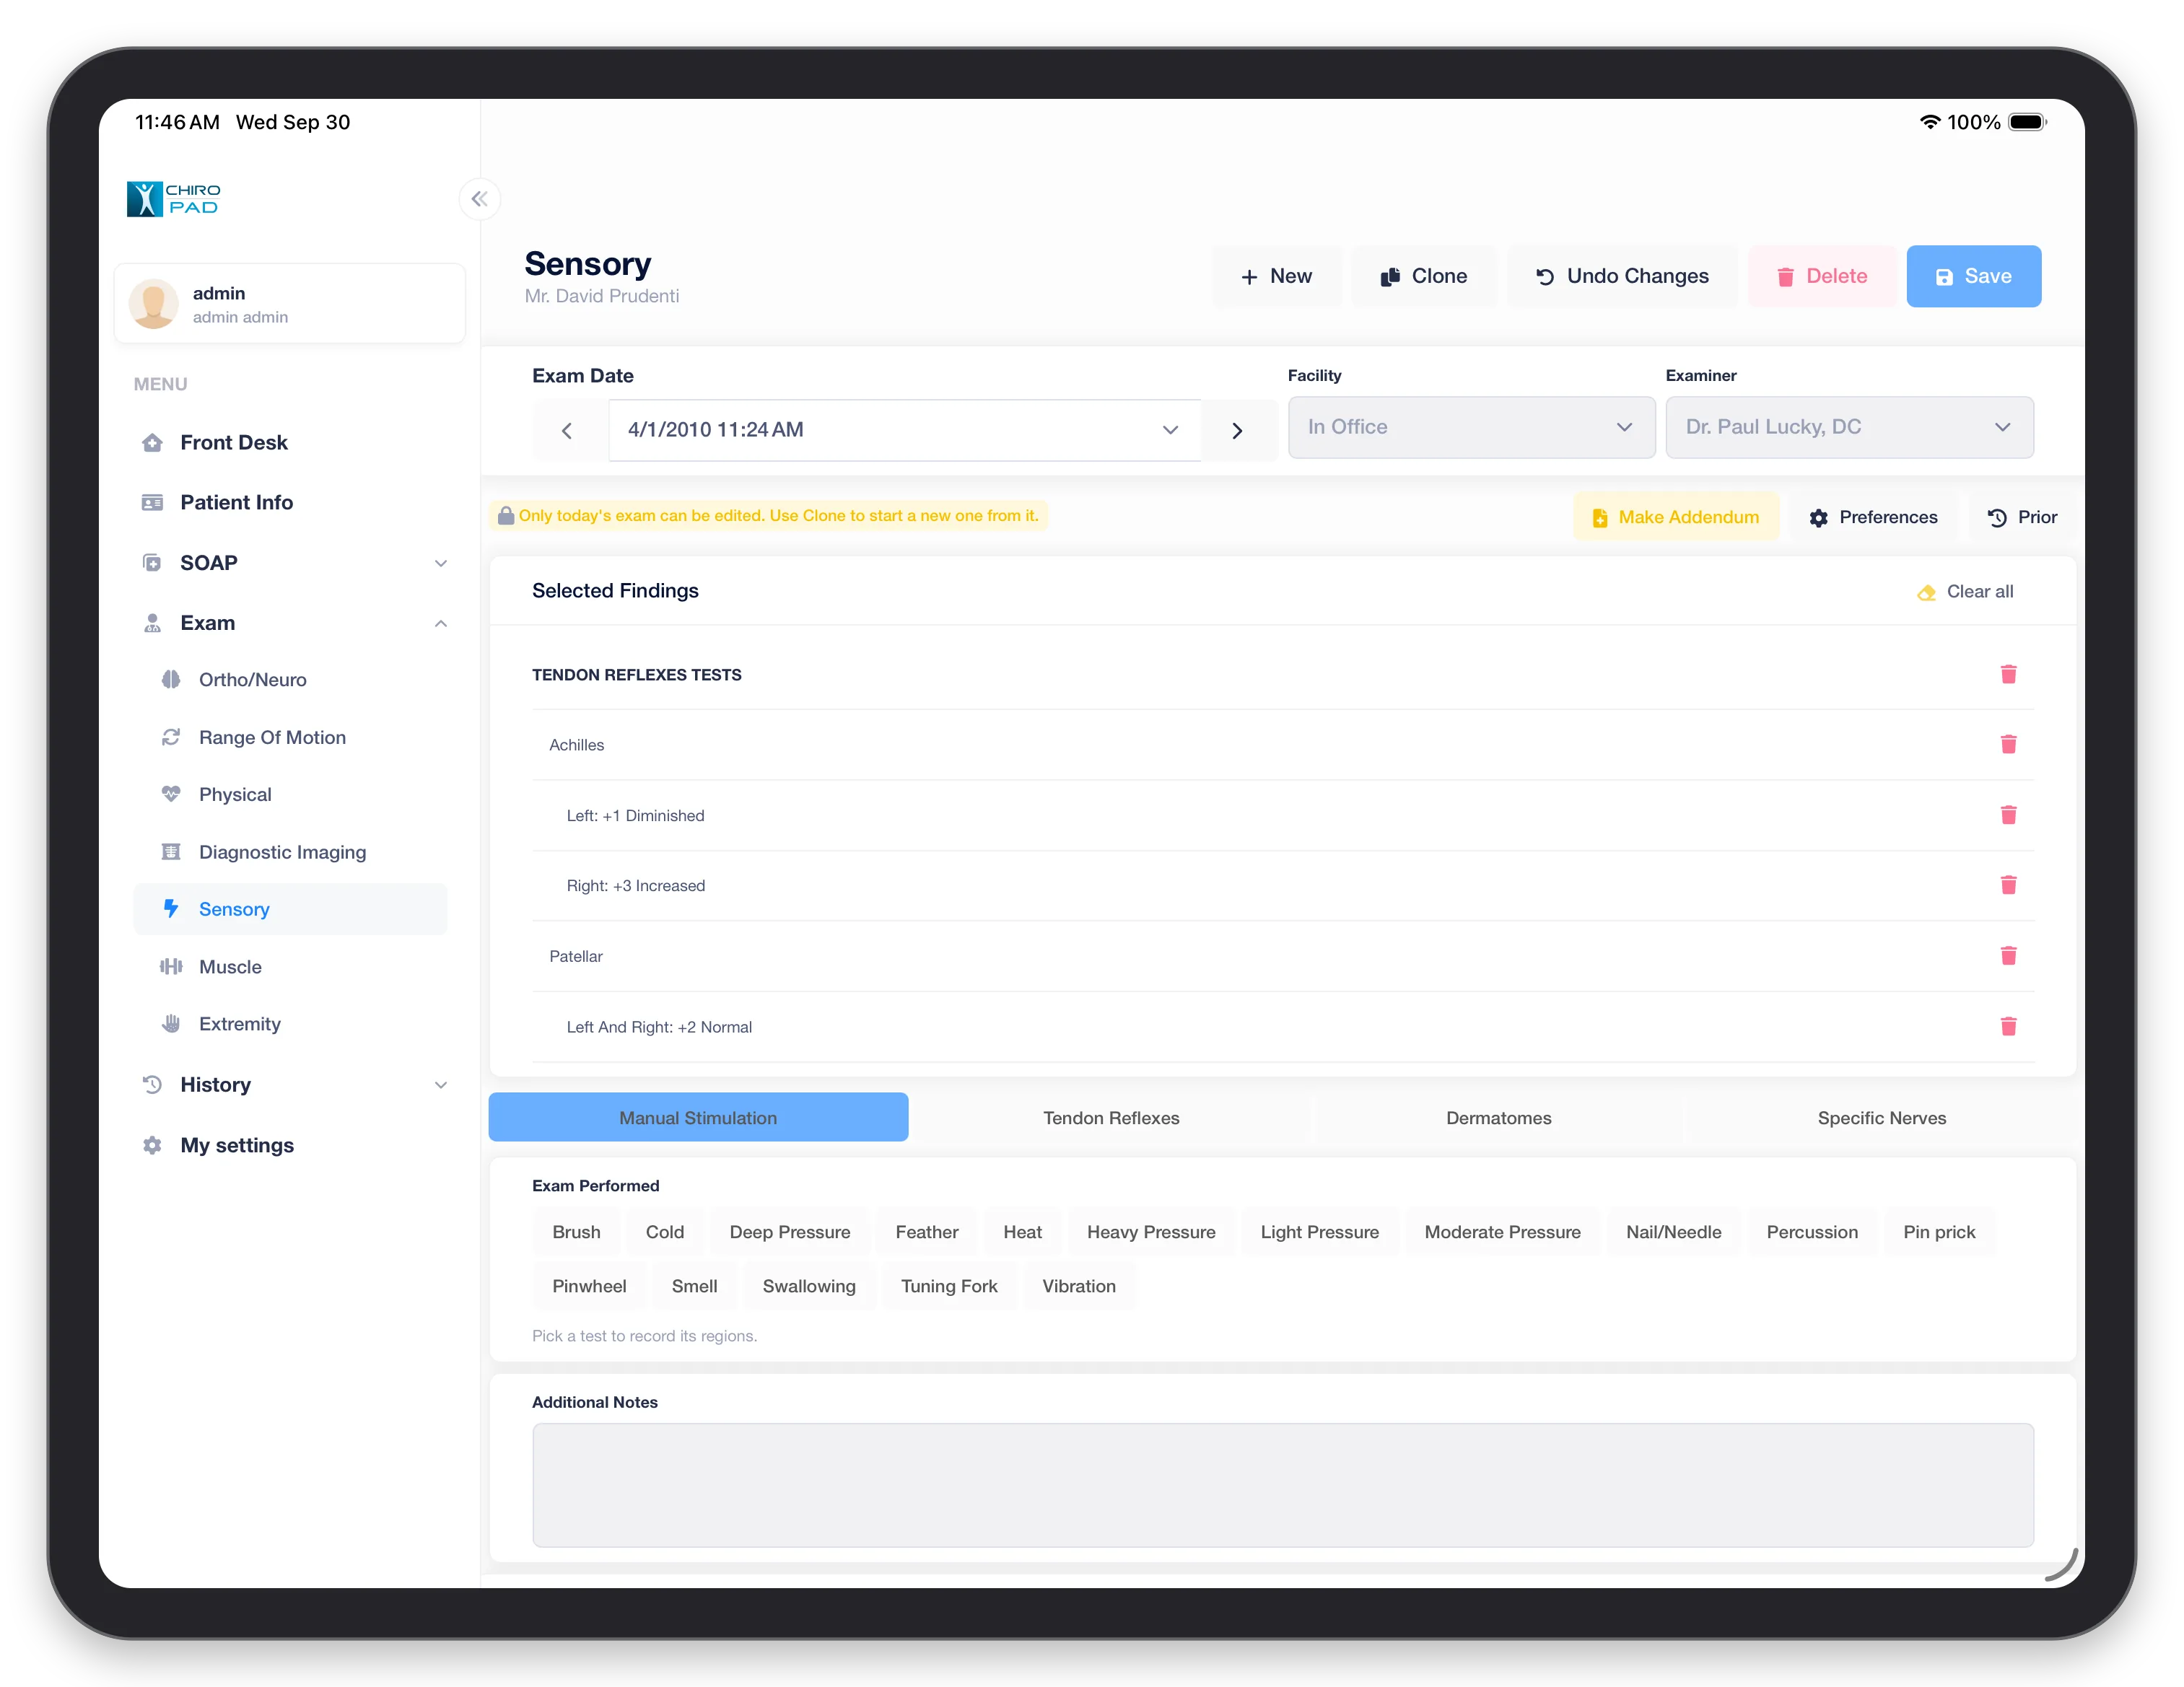This screenshot has height=1687, width=2184.
Task: Toggle the Heavy Pressure exam option
Action: [x=1151, y=1232]
